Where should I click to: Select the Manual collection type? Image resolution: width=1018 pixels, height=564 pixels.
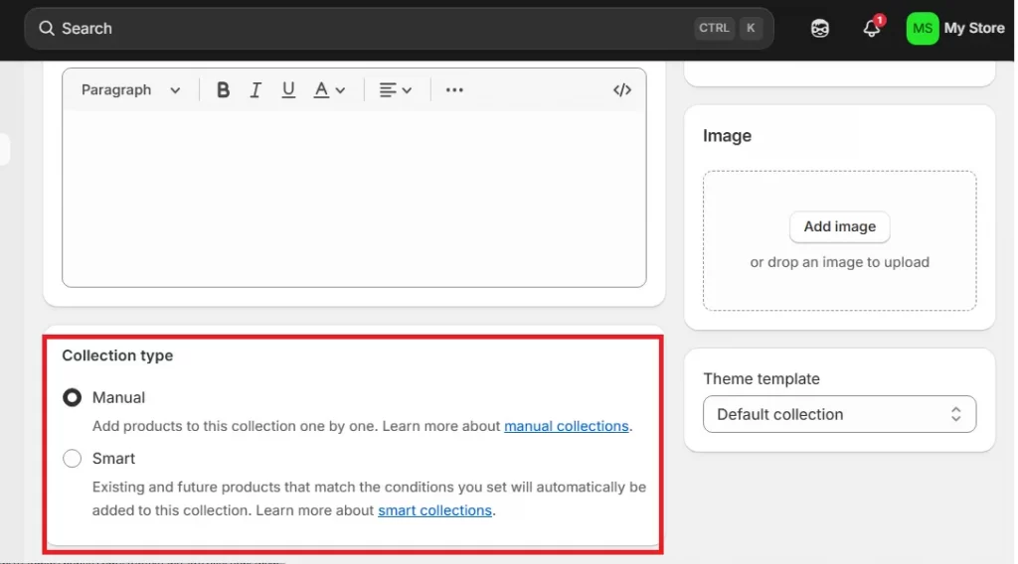72,397
